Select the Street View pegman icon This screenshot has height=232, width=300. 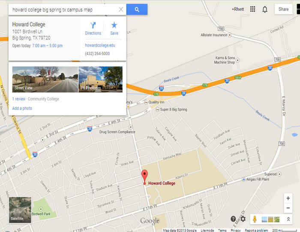point(255,219)
